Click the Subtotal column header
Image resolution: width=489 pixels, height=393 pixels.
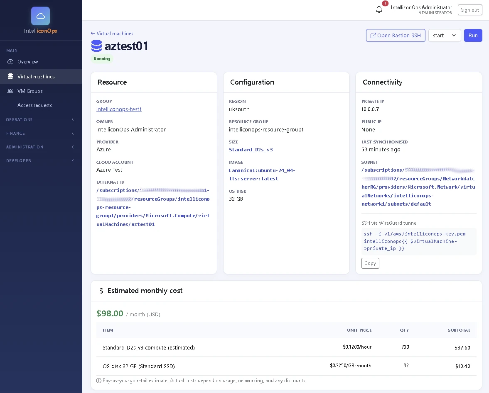click(x=459, y=330)
